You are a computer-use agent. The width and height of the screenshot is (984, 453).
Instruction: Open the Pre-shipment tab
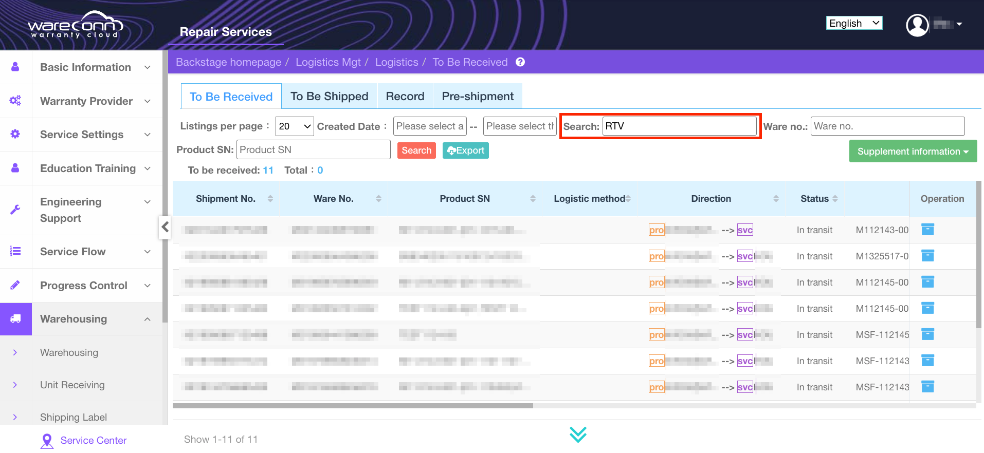[x=477, y=97]
